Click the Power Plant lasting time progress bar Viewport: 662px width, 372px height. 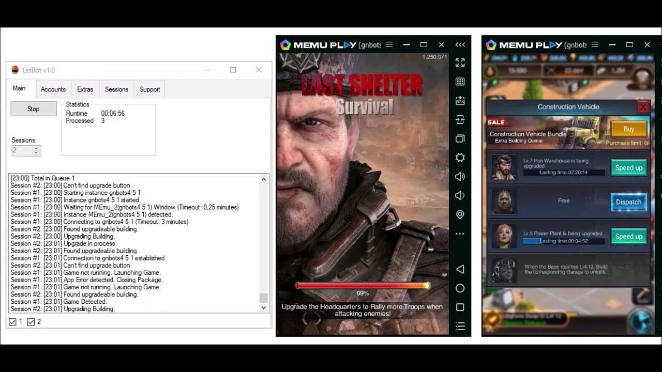(x=563, y=241)
